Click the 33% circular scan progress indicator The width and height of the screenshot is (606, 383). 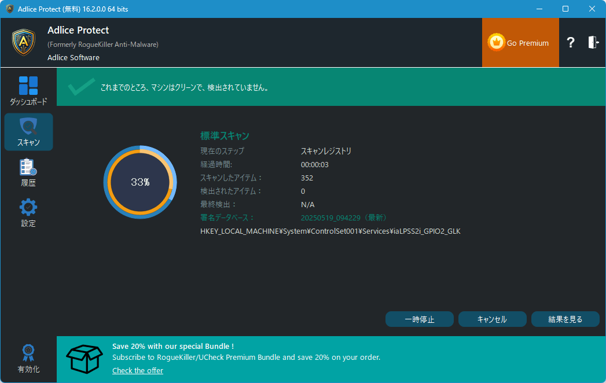140,182
